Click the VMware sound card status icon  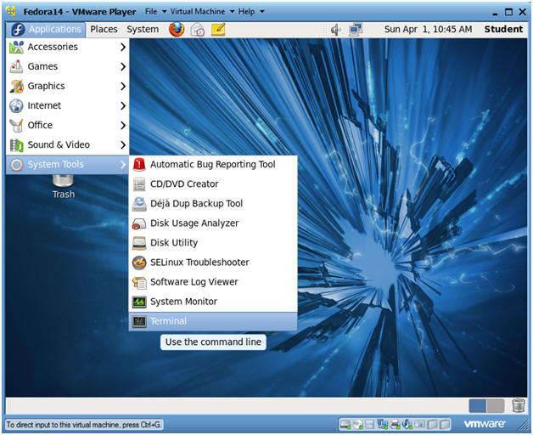(407, 425)
